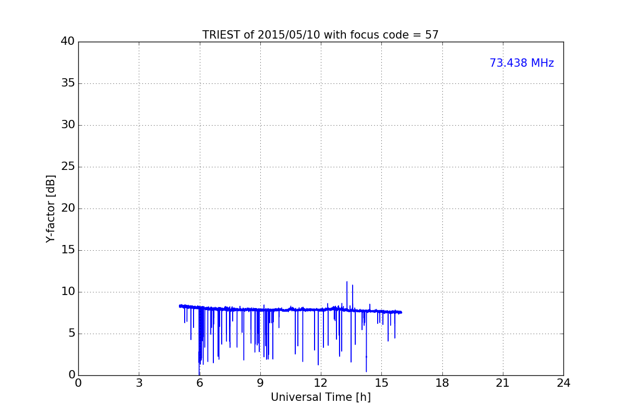Click y-axis tick label 25

(x=68, y=167)
